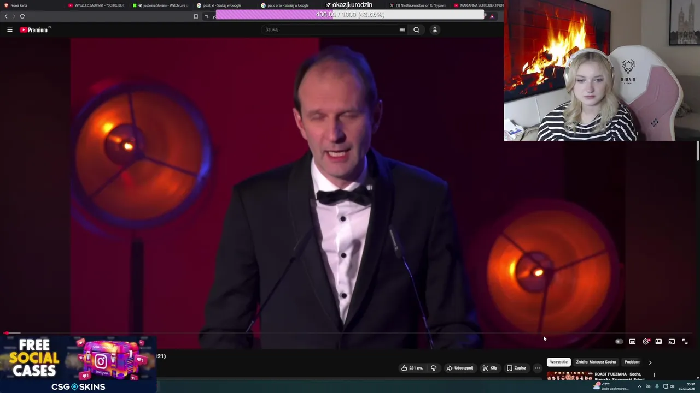This screenshot has height=393, width=700.
Task: Cast the video to a TV
Action: (672, 342)
